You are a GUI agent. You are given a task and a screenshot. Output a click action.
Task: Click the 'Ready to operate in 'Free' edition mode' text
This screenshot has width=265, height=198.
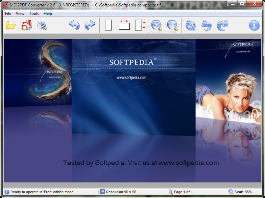[42, 192]
